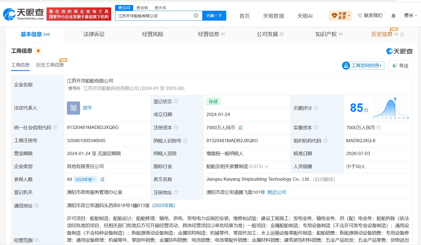Click the help icon next to 组织机构代码

pos(325,141)
